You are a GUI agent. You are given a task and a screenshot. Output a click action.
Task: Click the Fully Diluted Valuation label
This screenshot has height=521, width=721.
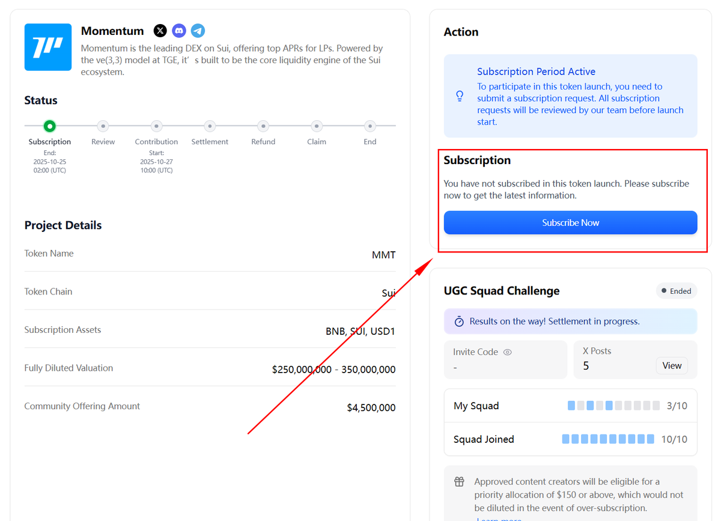coord(68,368)
